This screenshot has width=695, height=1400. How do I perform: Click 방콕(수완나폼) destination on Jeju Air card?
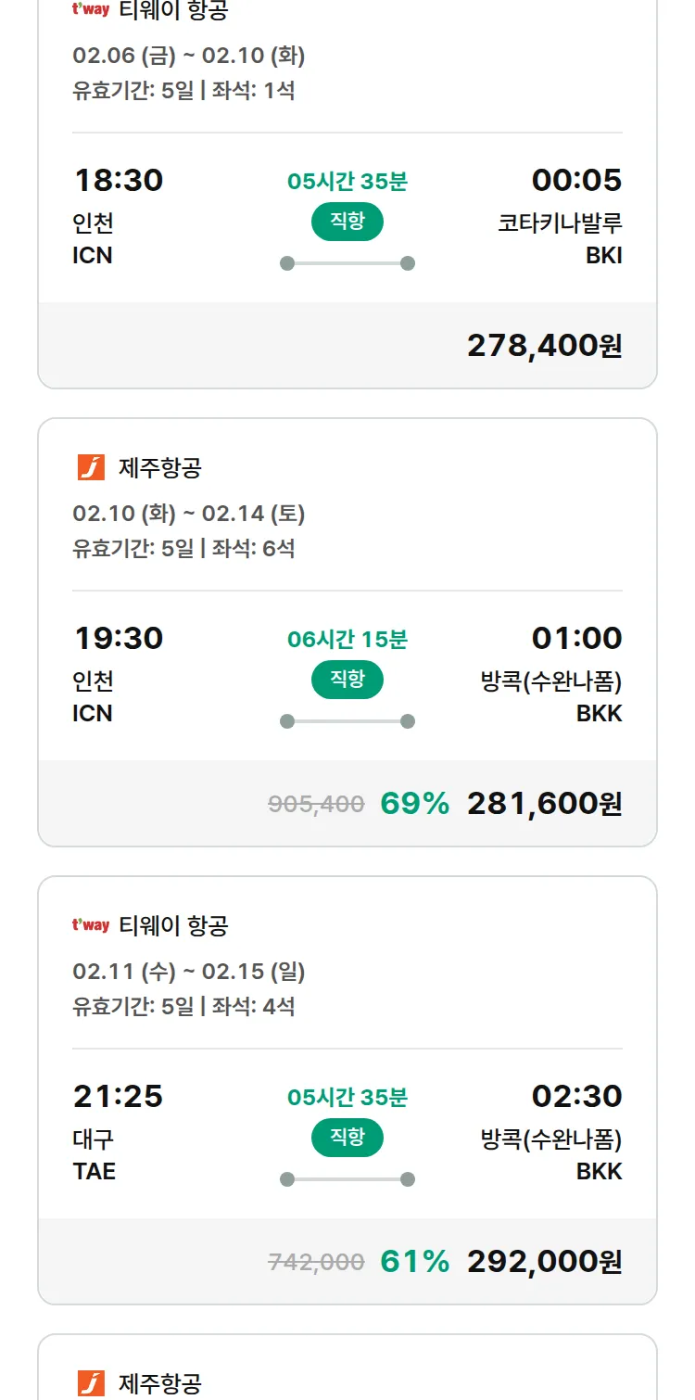[550, 681]
